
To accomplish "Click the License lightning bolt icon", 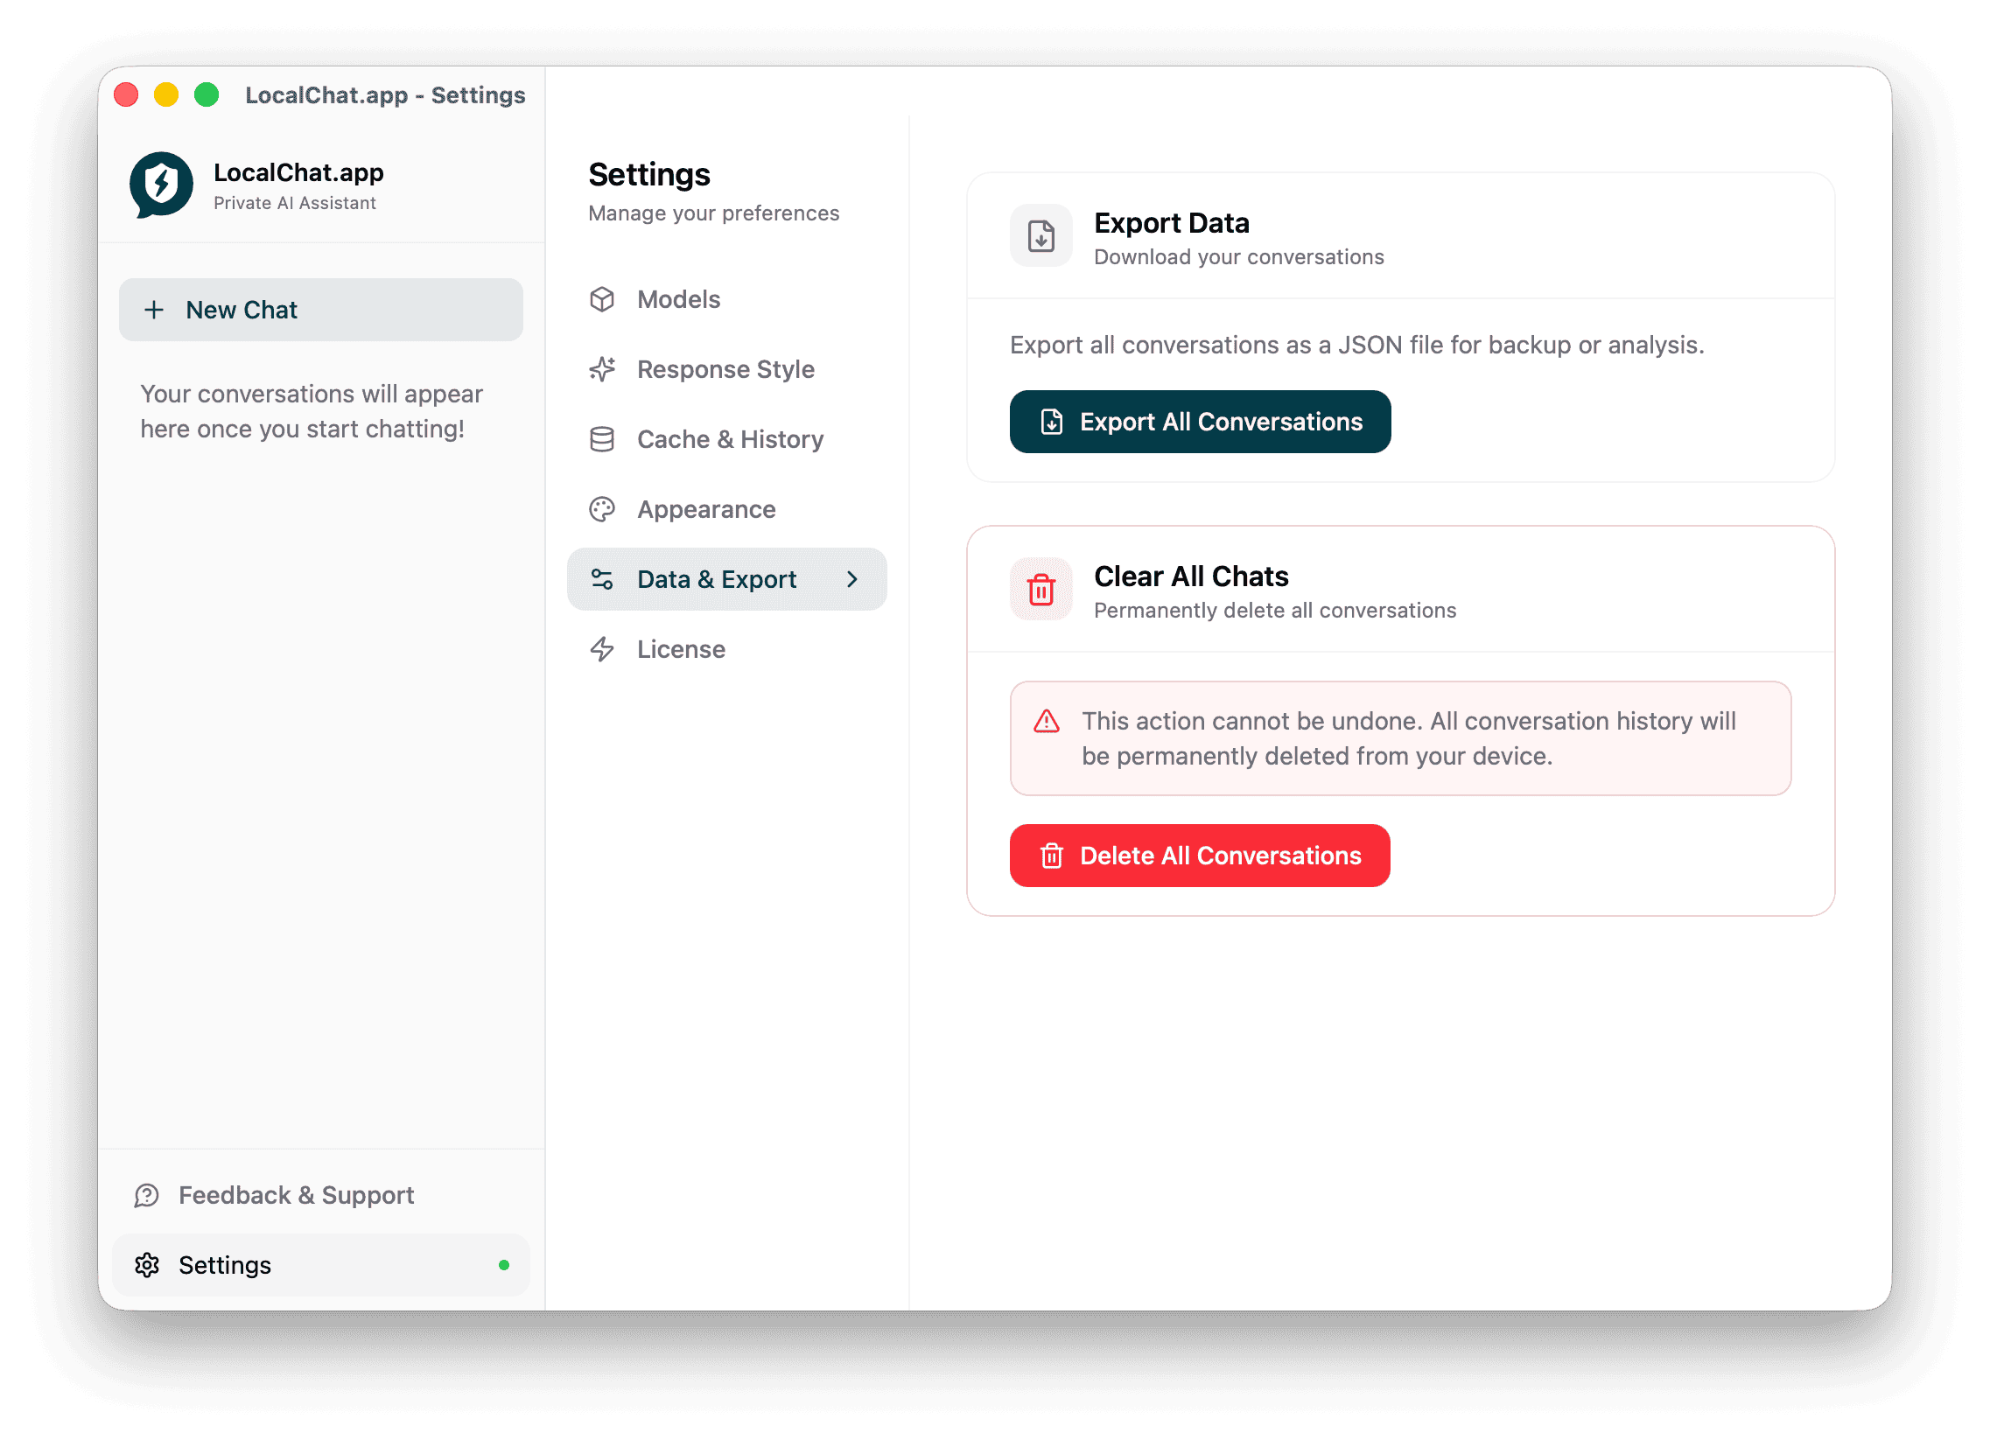I will pyautogui.click(x=602, y=649).
